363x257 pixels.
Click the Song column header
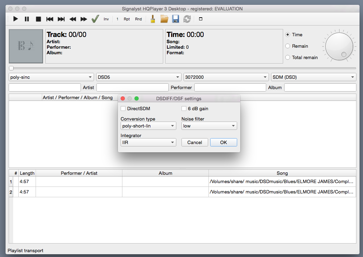tap(282, 173)
